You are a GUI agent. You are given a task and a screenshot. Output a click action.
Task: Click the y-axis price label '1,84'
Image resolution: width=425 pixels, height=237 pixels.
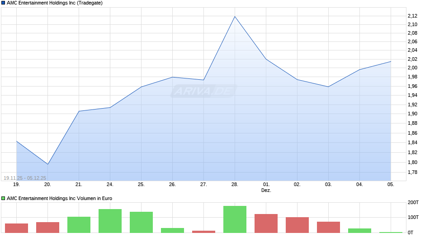tap(412, 143)
